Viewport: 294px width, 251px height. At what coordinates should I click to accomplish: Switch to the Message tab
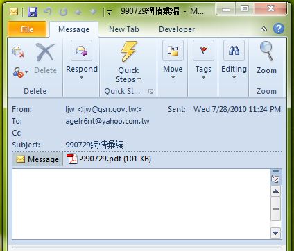(x=73, y=29)
